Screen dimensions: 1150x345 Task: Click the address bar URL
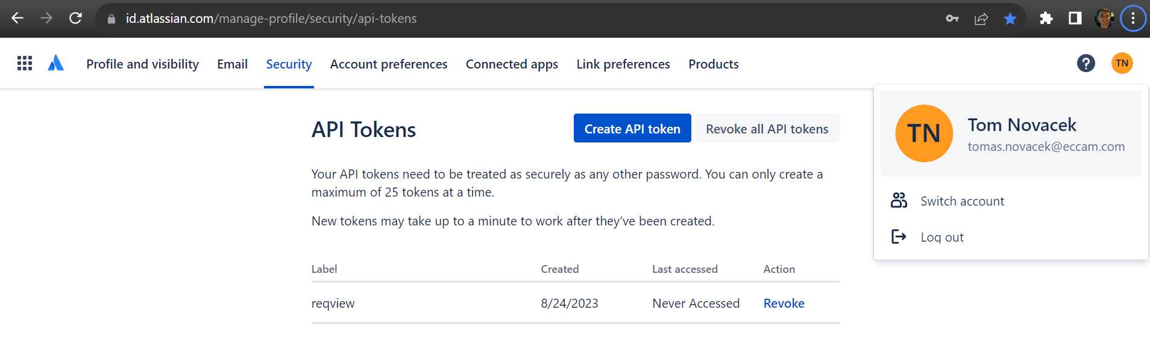point(271,19)
